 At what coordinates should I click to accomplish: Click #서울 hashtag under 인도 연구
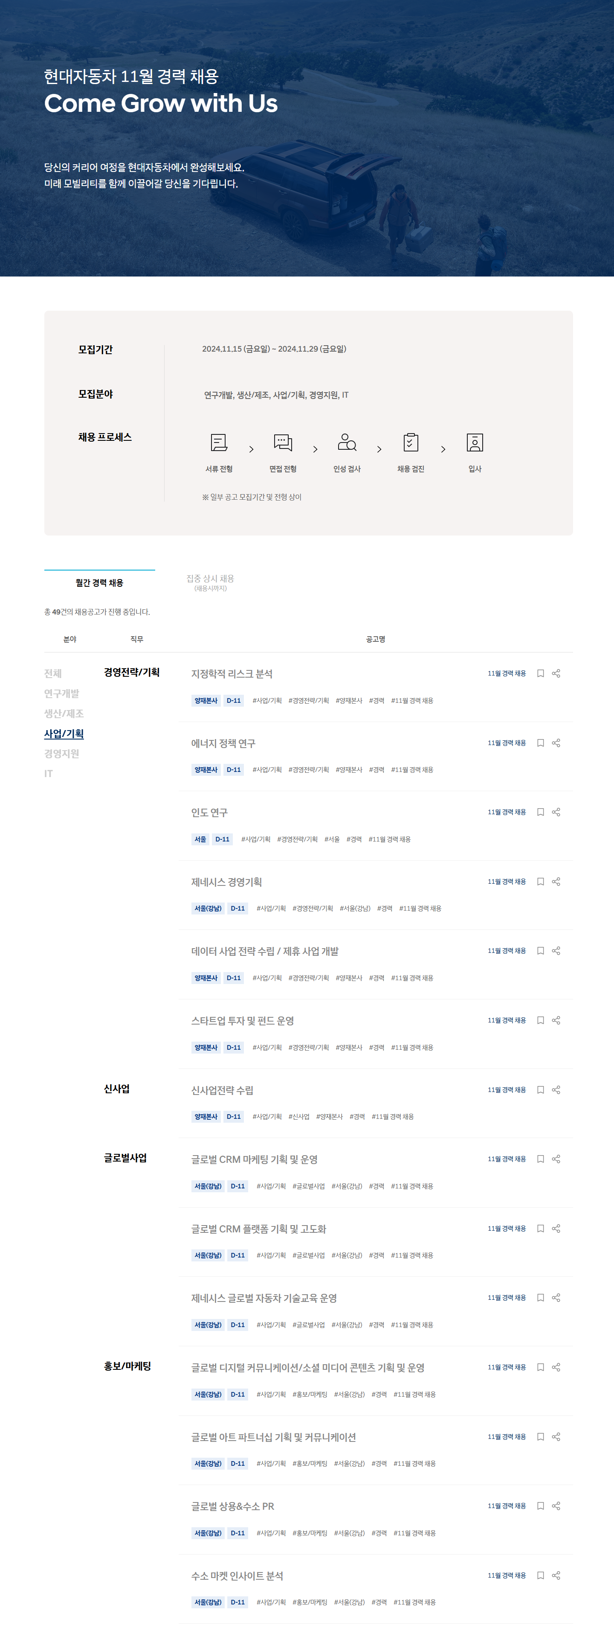tap(332, 839)
